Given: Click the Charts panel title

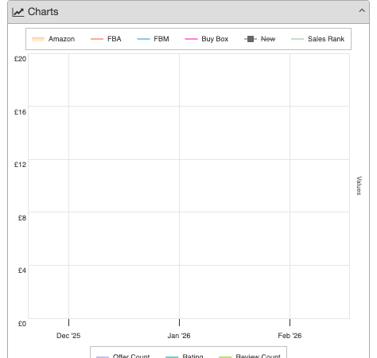Looking at the screenshot, I should pos(43,12).
